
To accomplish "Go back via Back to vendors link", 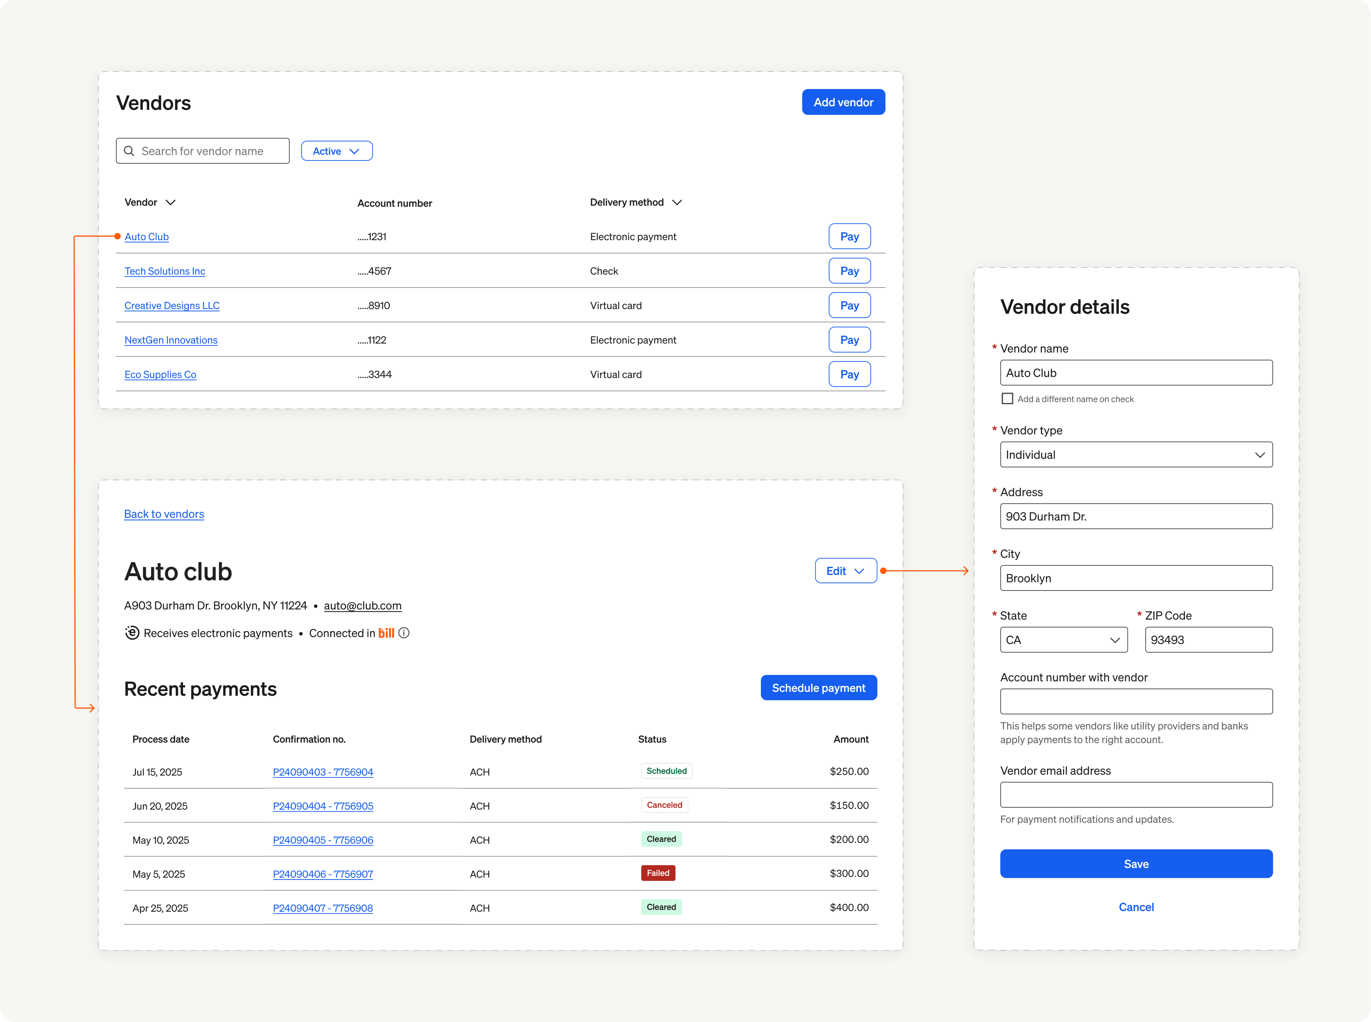I will [164, 514].
